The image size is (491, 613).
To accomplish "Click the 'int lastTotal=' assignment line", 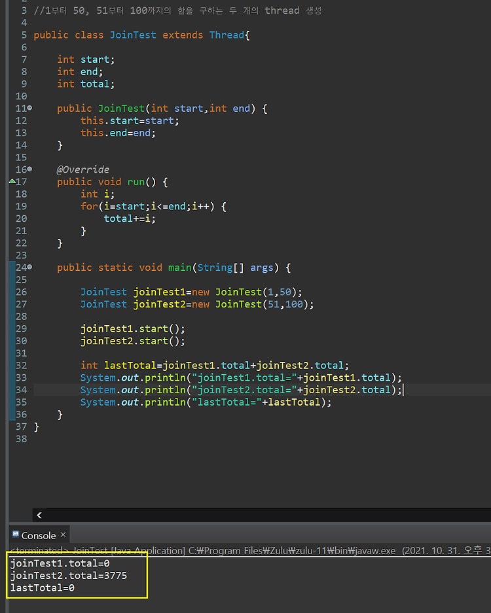I will [215, 366].
